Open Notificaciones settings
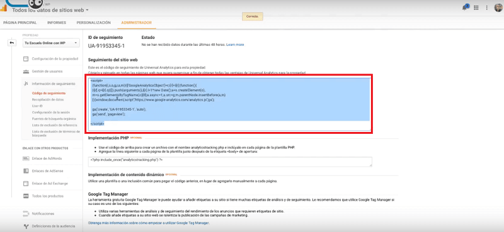Screen dimensions: 504x232 click(43, 213)
